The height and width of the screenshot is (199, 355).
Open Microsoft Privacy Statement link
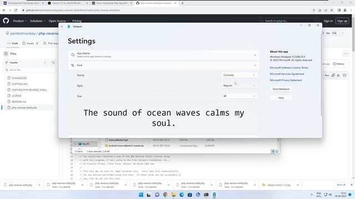coord(286,80)
